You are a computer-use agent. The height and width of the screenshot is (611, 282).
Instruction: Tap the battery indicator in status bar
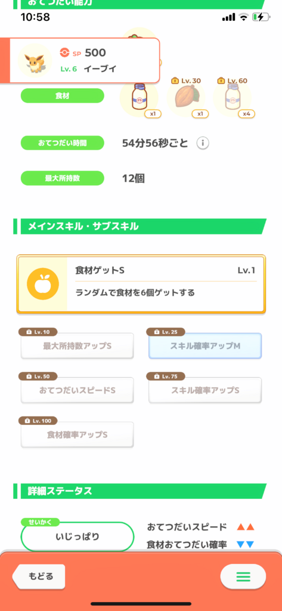pyautogui.click(x=260, y=17)
